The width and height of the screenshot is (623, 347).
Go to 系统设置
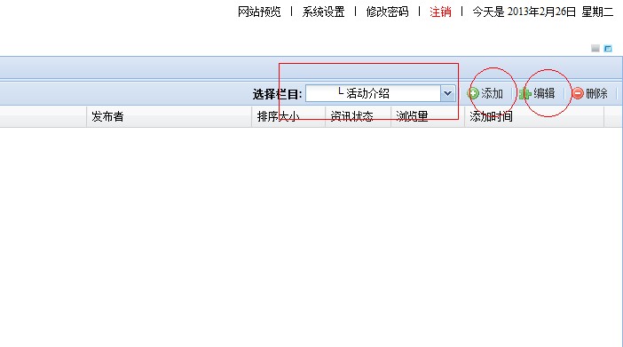coord(323,12)
